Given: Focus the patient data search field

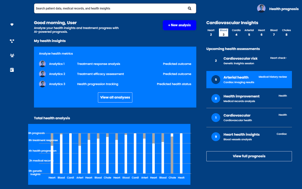Looking at the screenshot, I should point(111,8).
